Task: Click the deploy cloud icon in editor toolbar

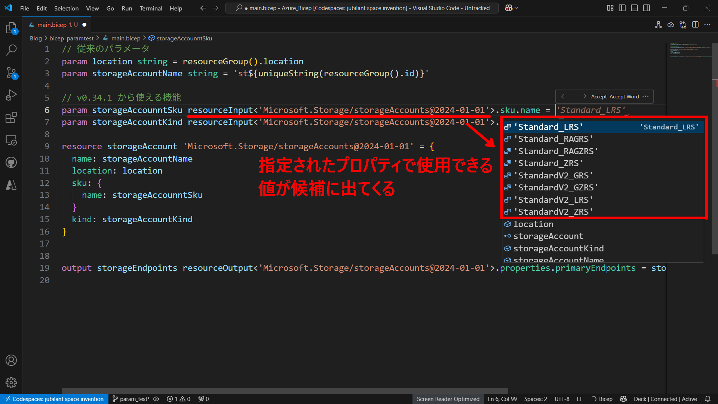Action: pos(671,25)
